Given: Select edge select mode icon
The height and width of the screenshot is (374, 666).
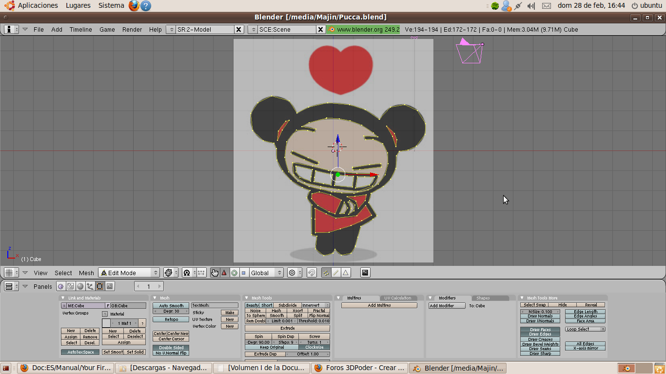Looking at the screenshot, I should tap(335, 273).
